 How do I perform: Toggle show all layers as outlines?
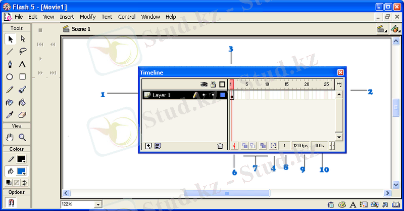tap(222, 85)
